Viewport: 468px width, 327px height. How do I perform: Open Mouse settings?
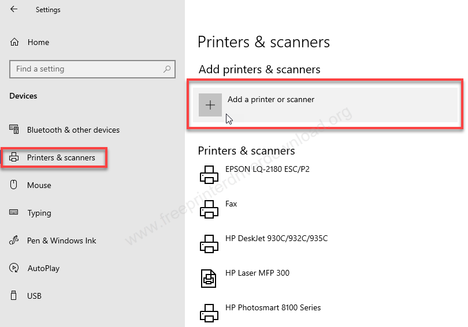[x=39, y=185]
